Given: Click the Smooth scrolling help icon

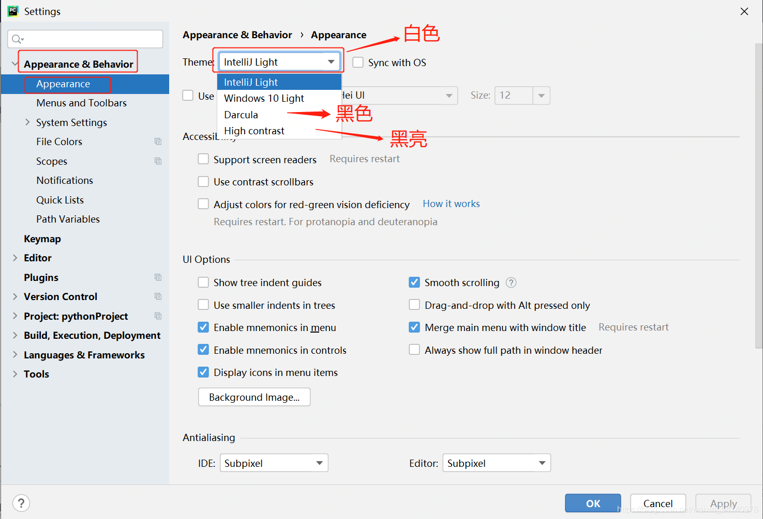Looking at the screenshot, I should [x=511, y=282].
